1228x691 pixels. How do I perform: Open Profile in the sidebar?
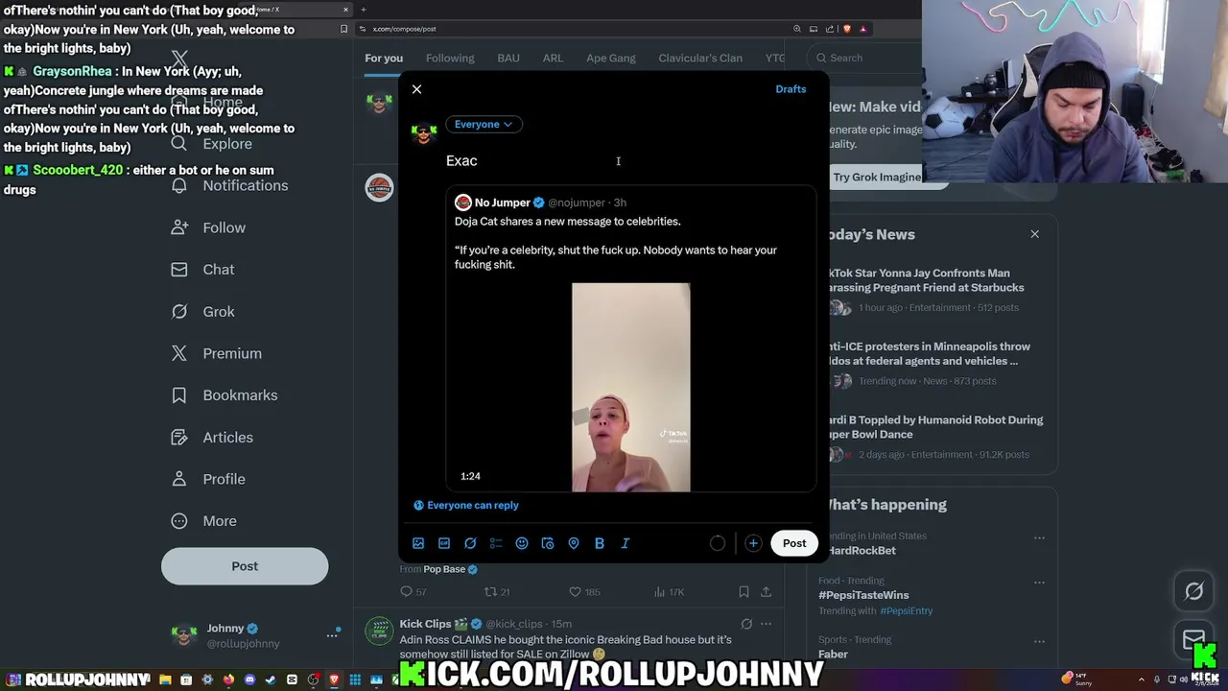pyautogui.click(x=209, y=479)
